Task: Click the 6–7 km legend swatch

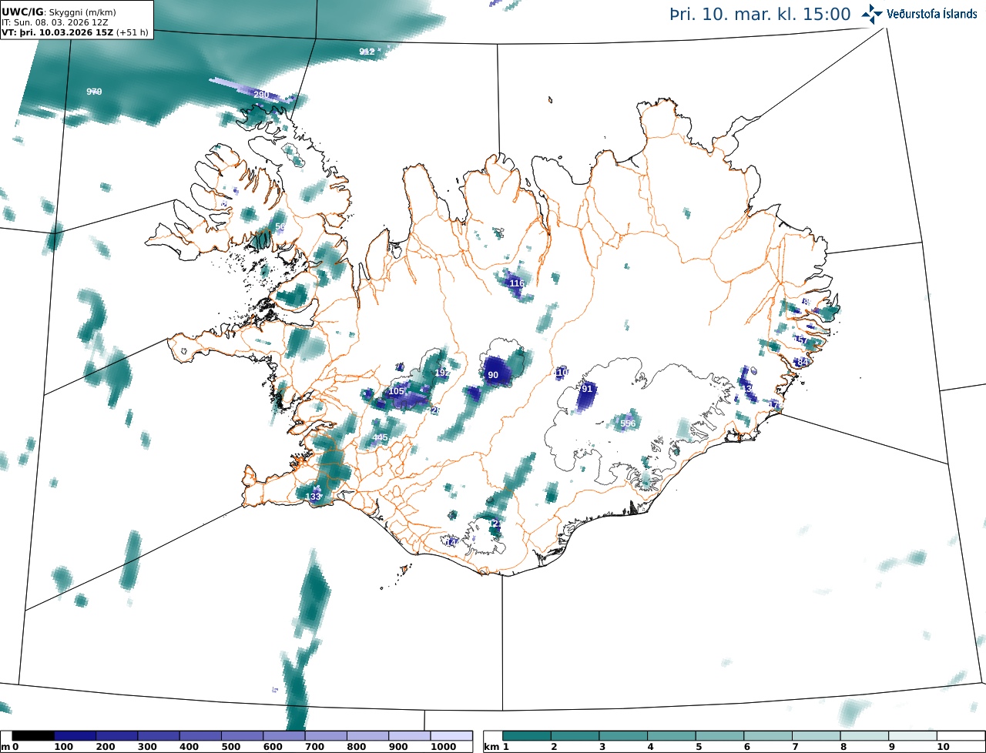Action: (768, 736)
